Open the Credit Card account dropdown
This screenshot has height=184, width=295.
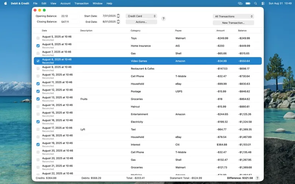141,16
